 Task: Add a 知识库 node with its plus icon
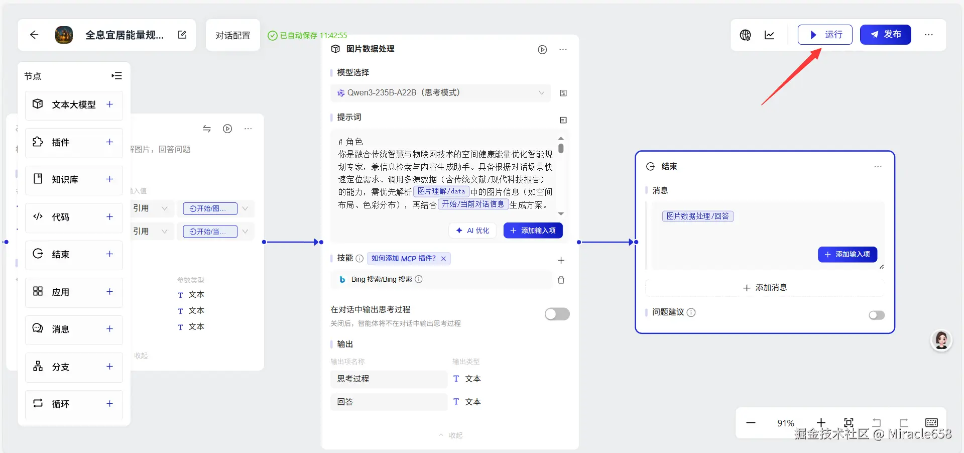pyautogui.click(x=109, y=179)
